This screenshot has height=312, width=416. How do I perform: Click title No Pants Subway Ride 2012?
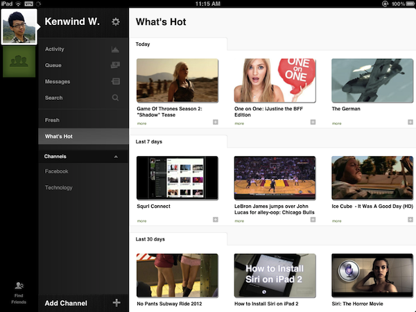(x=170, y=304)
